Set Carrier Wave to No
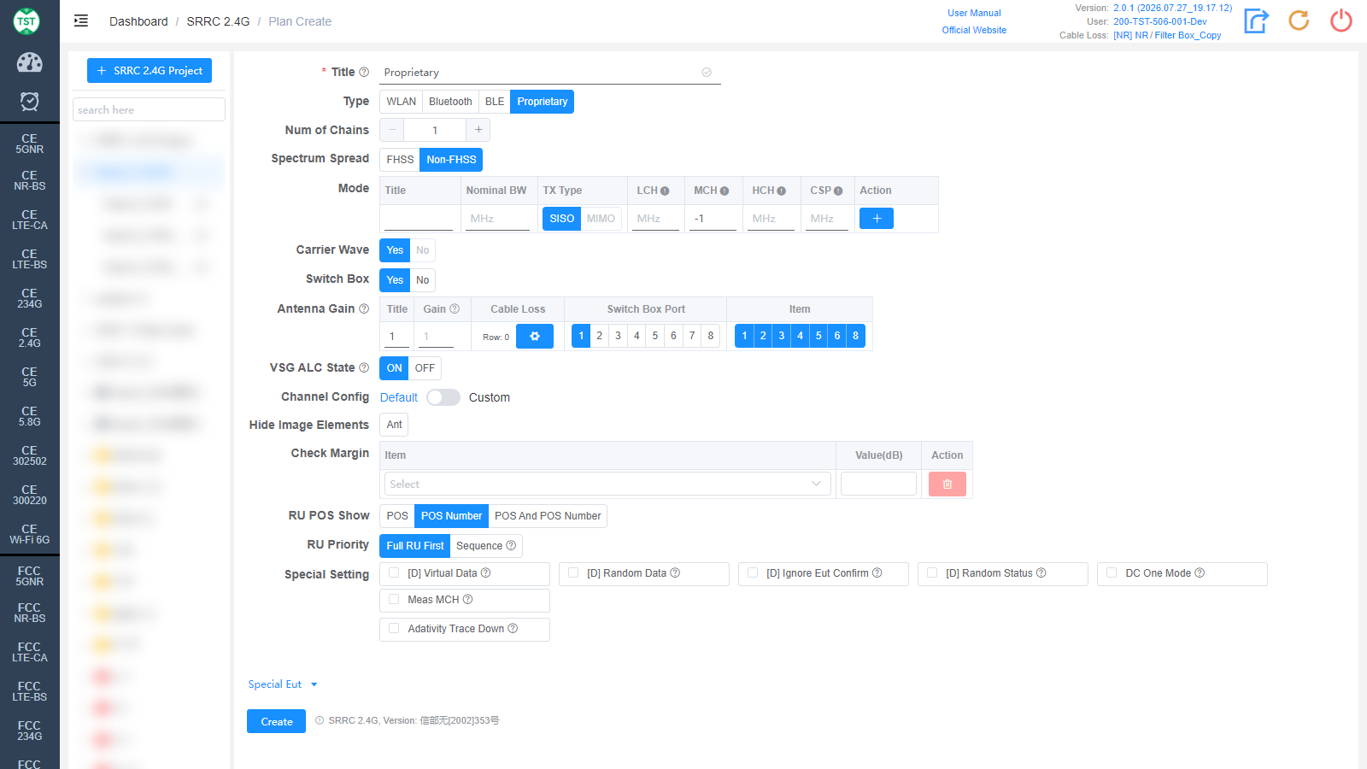The width and height of the screenshot is (1367, 769). (x=423, y=250)
